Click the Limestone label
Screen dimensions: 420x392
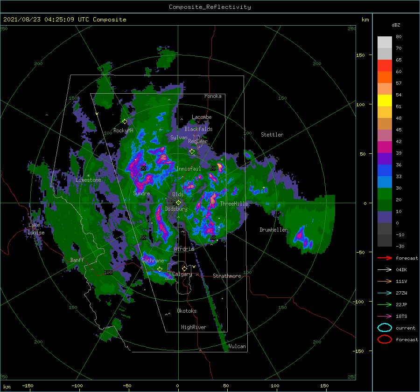(88, 180)
